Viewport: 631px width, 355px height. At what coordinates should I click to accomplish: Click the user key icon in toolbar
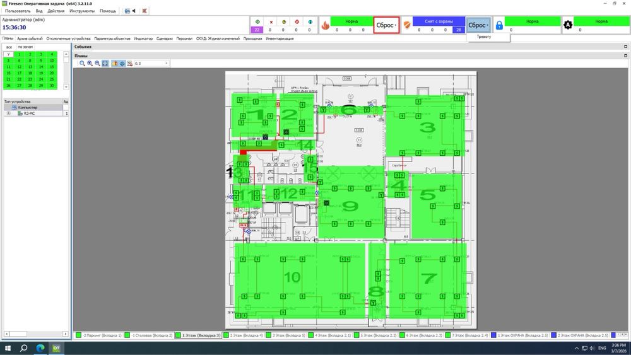pos(127,11)
